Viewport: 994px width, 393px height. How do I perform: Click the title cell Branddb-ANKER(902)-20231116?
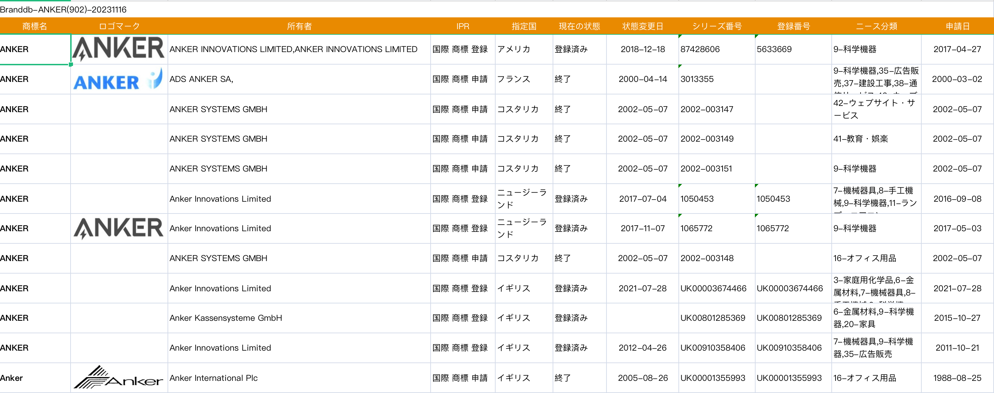tap(63, 10)
